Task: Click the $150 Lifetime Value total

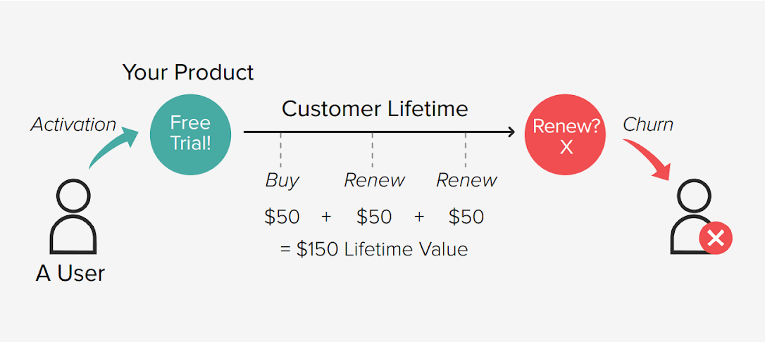Action: tap(374, 249)
